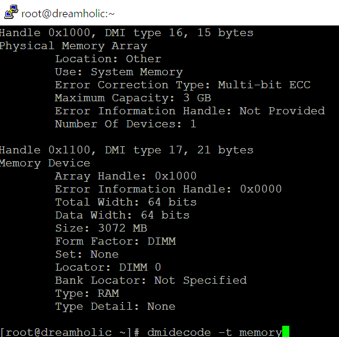
Task: Click the Physical Memory Array line
Action: tap(73, 46)
